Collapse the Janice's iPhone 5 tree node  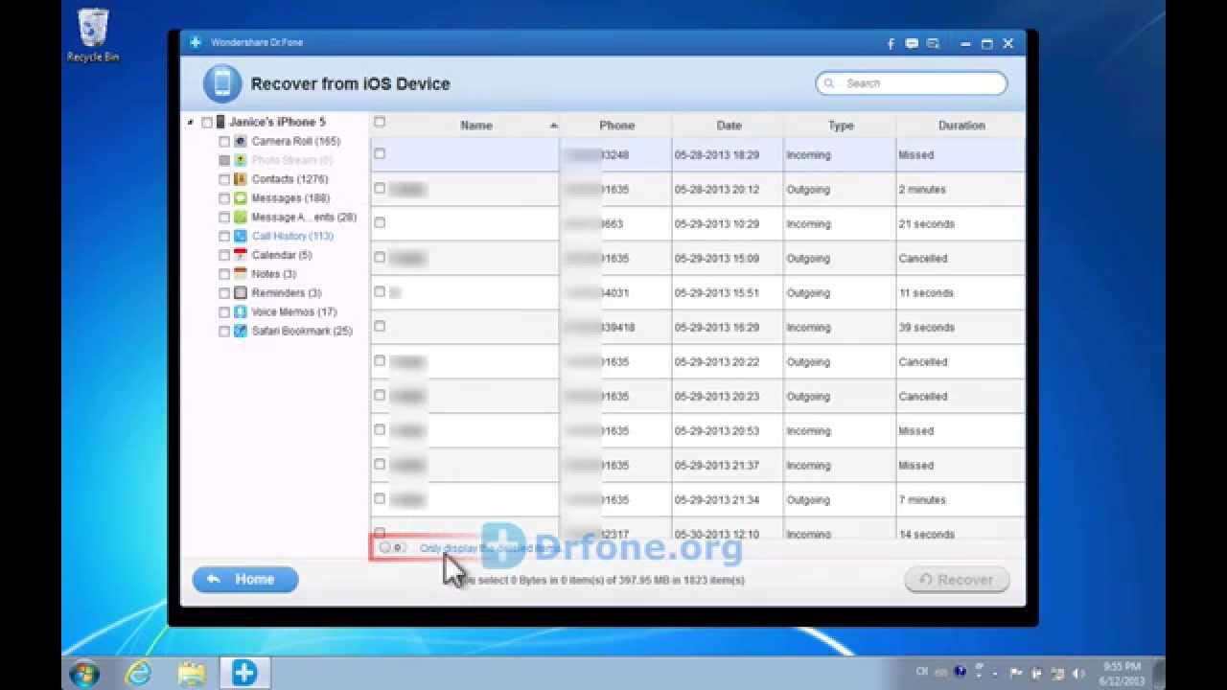191,123
